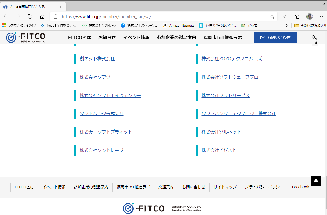Open 参加企業の製品案内 menu item
This screenshot has height=215, width=327.
[176, 38]
